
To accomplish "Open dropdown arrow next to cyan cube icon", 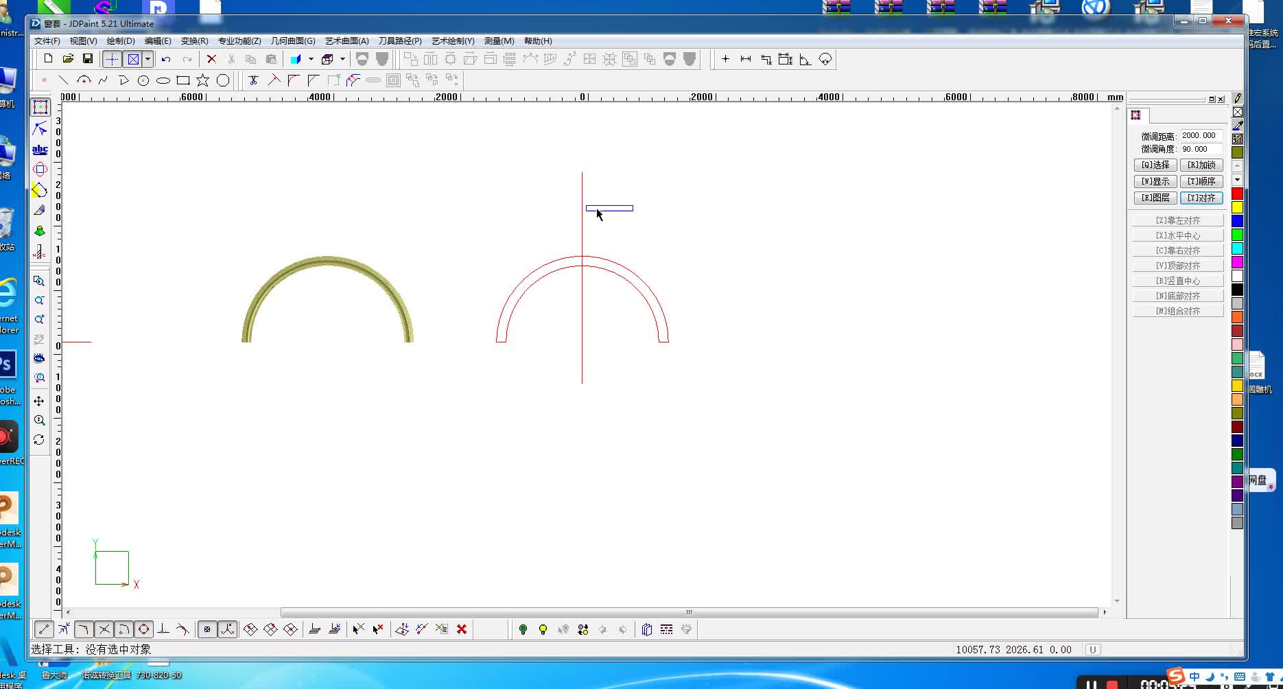I will tap(311, 59).
